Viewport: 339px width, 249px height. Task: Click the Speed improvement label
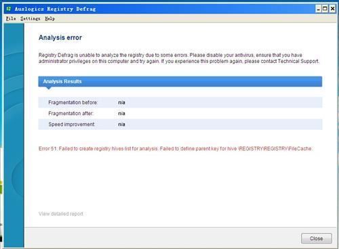point(72,124)
